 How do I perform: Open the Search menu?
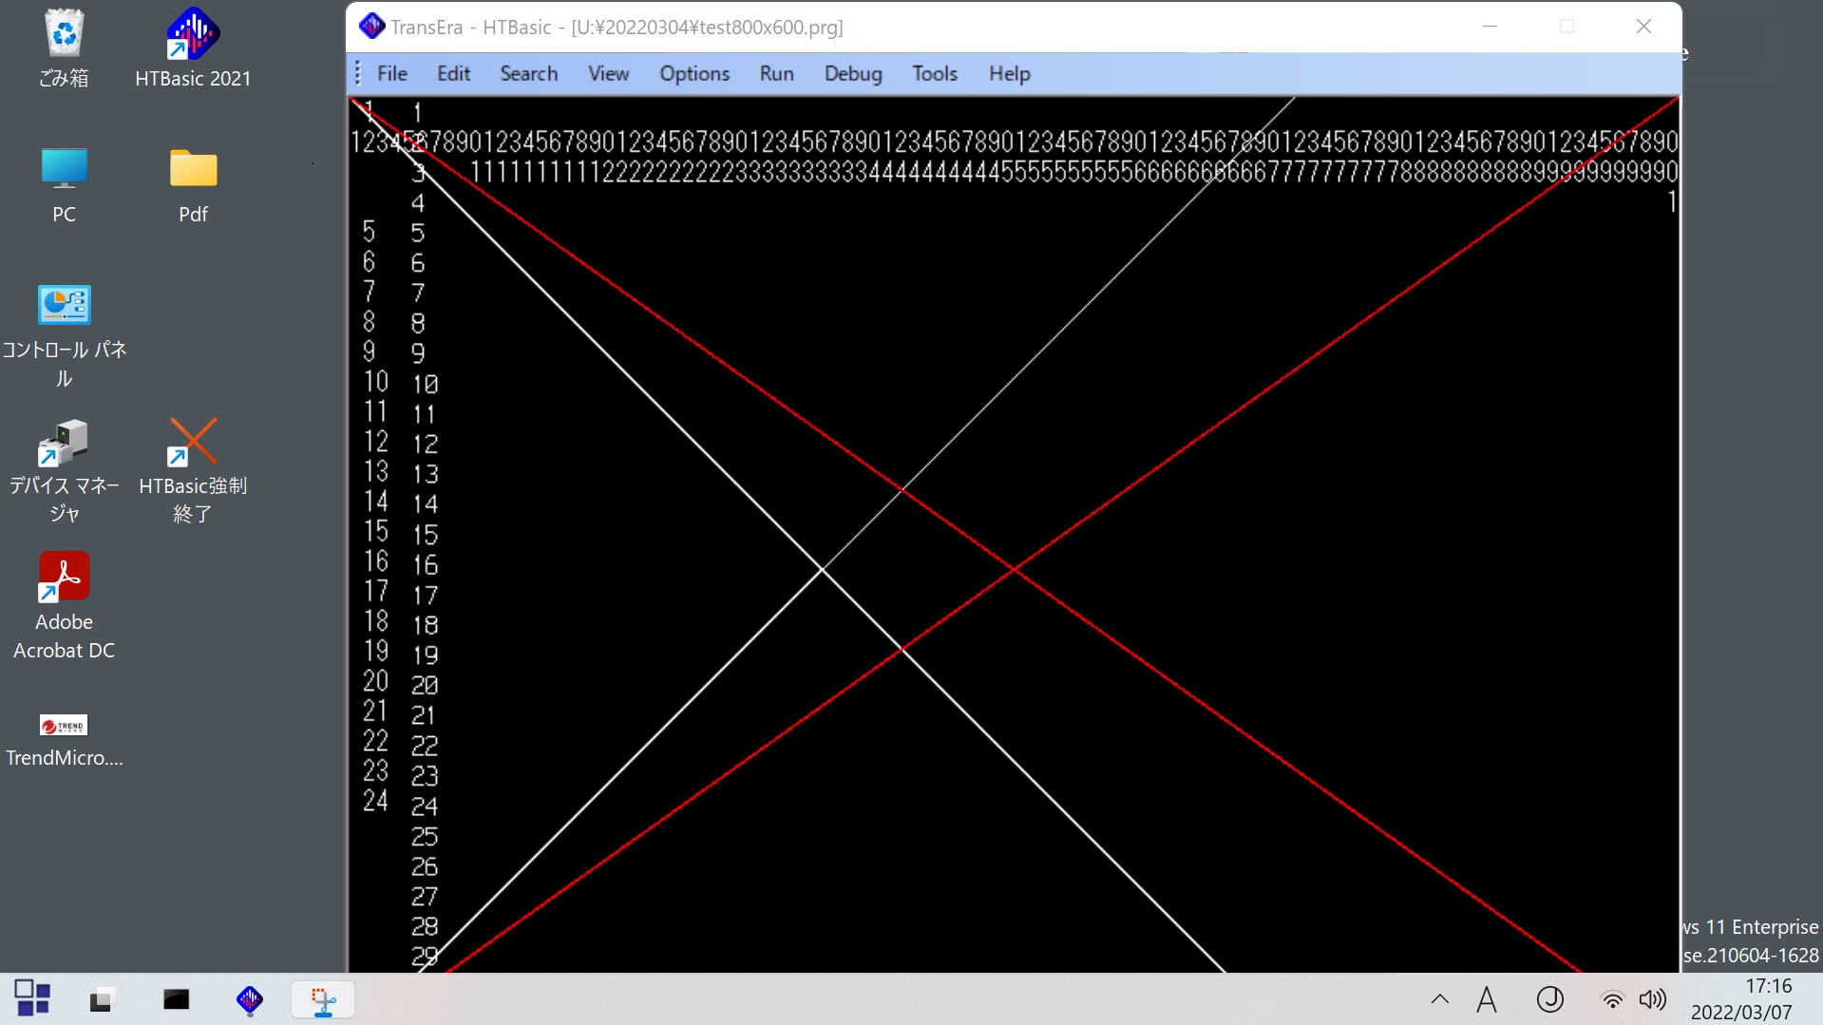(x=528, y=74)
